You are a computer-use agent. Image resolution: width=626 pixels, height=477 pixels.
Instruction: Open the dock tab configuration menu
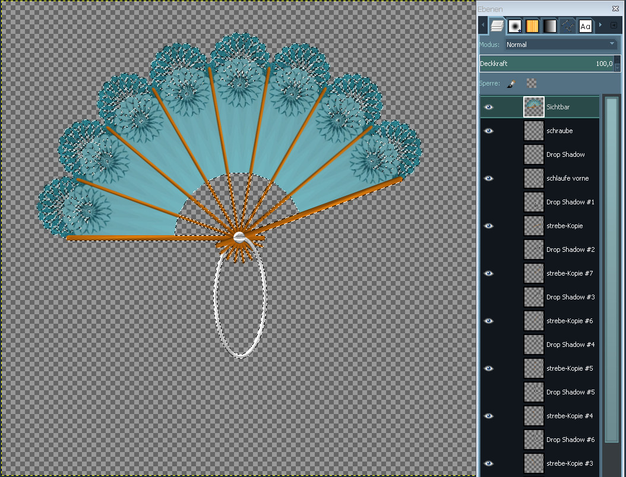614,26
